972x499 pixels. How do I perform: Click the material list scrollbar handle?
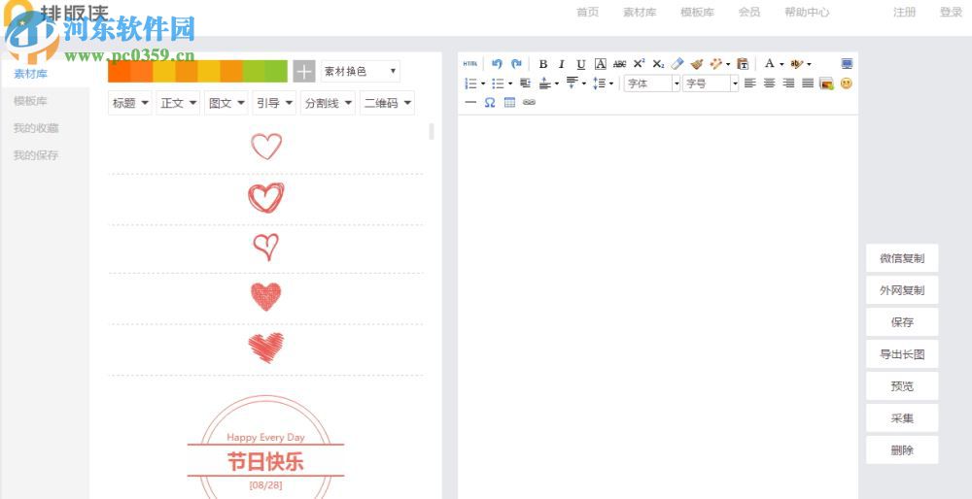(x=432, y=131)
